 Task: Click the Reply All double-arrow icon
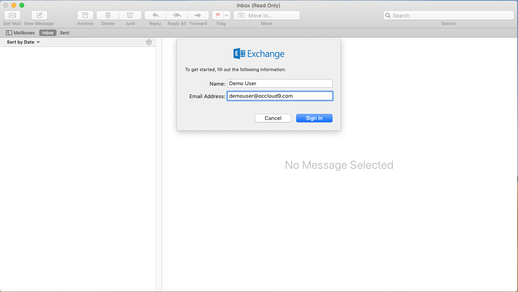(177, 15)
